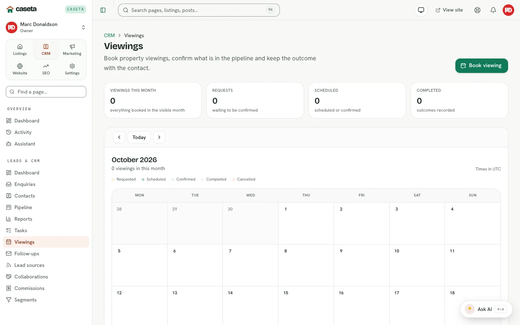Click the Cancelled legend dot
The width and height of the screenshot is (520, 325).
[234, 179]
